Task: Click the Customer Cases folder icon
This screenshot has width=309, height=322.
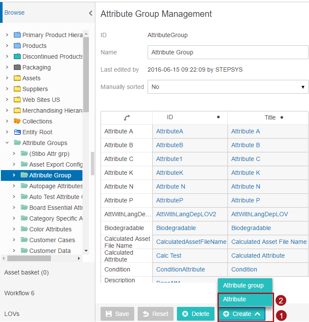Action: [x=24, y=240]
